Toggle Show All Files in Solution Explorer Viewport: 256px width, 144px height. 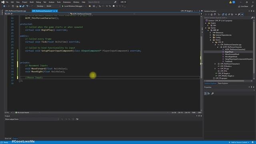[232, 14]
